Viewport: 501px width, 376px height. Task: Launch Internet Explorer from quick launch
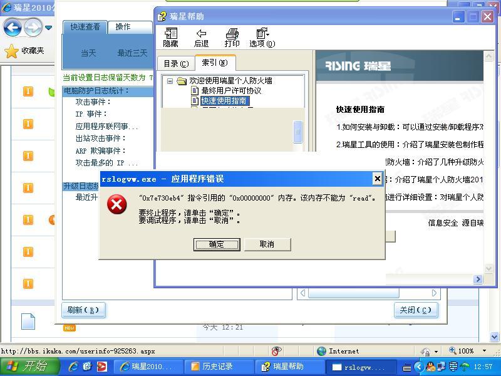pos(74,367)
